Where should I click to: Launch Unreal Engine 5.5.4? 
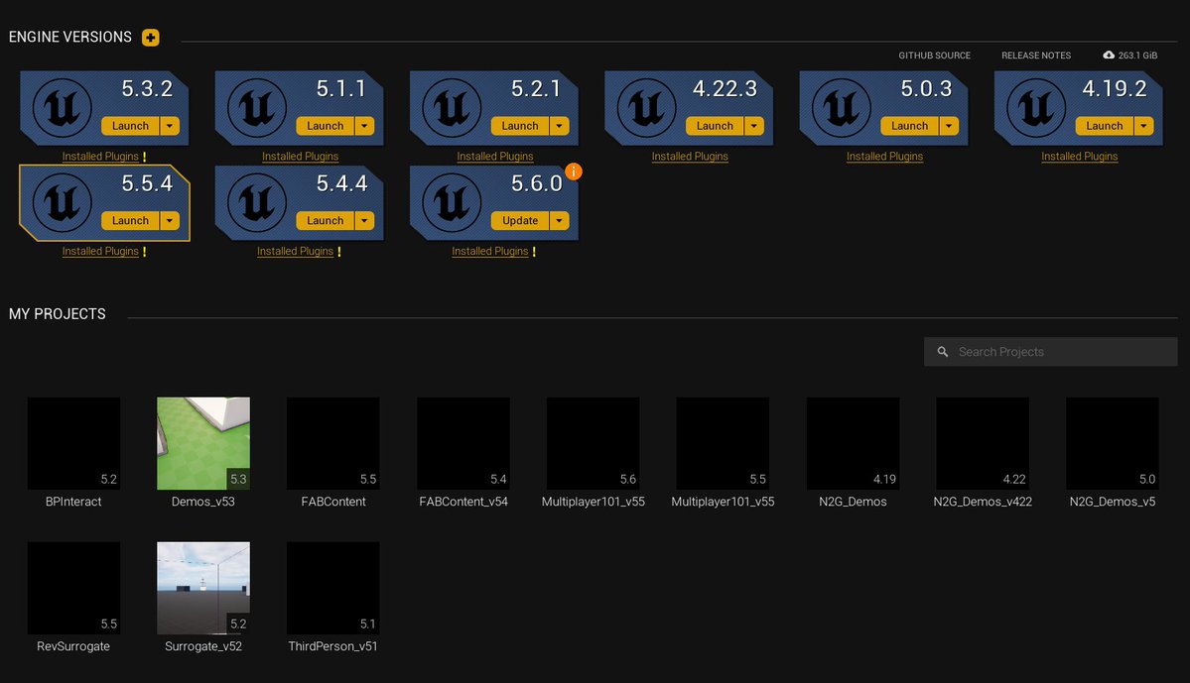pyautogui.click(x=131, y=221)
